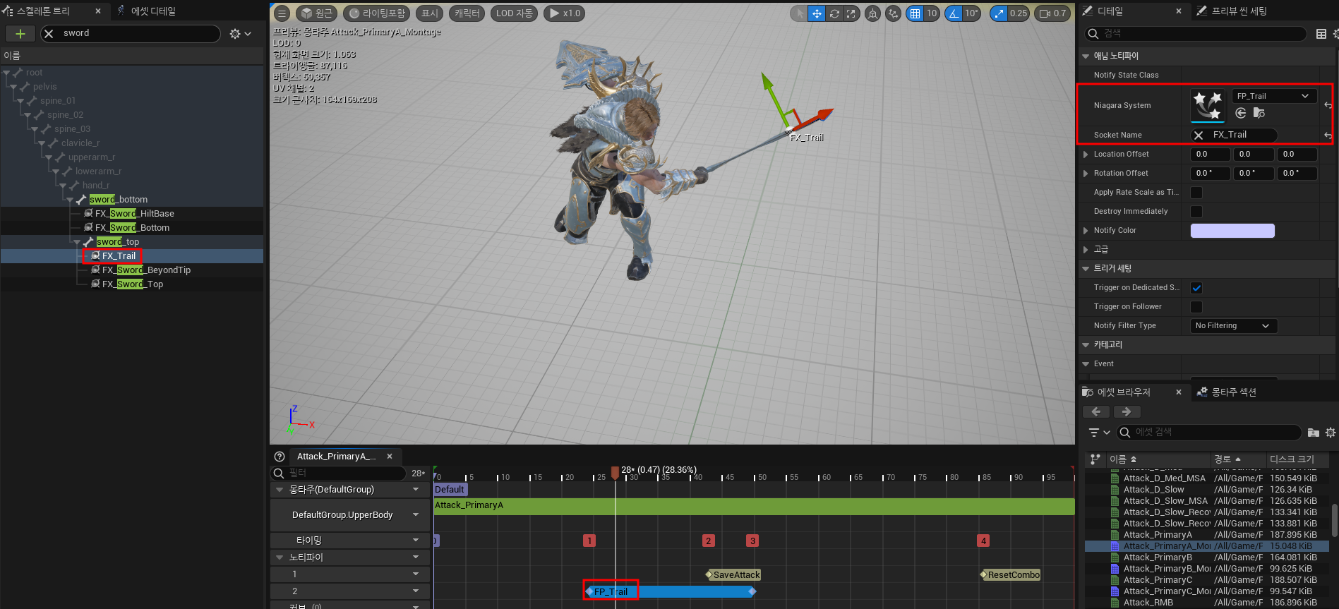Uncheck Trigger on Dedicated Server
This screenshot has width=1339, height=609.
coord(1196,288)
